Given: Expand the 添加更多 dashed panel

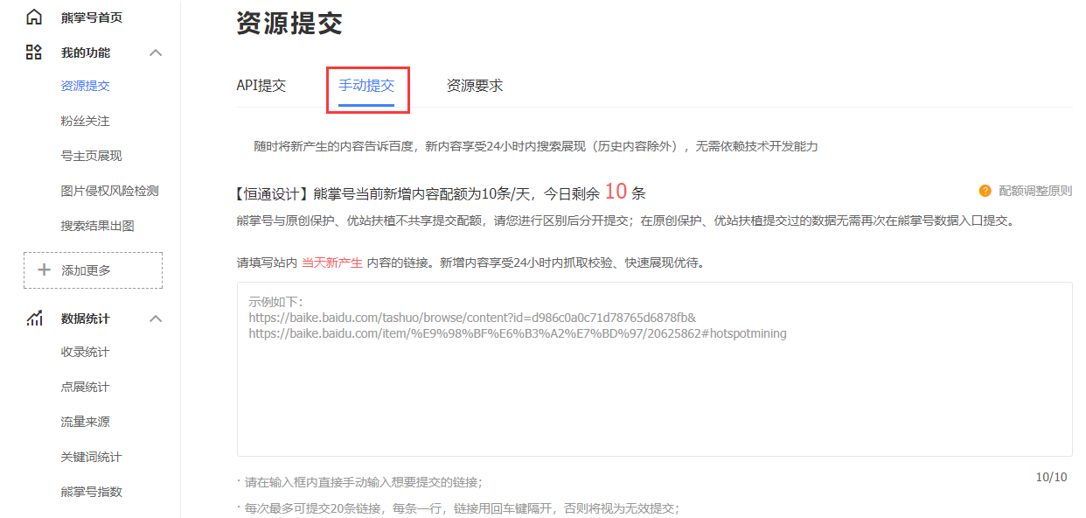Looking at the screenshot, I should pos(92,270).
